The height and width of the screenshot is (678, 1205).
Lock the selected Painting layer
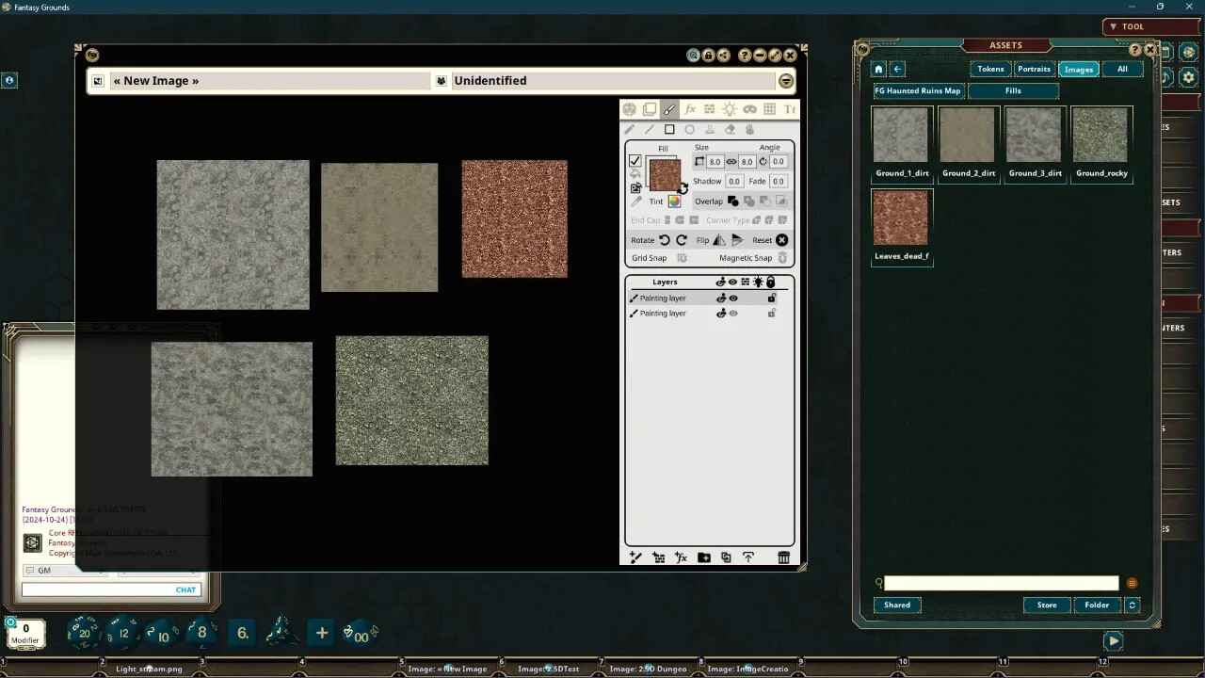tap(771, 299)
